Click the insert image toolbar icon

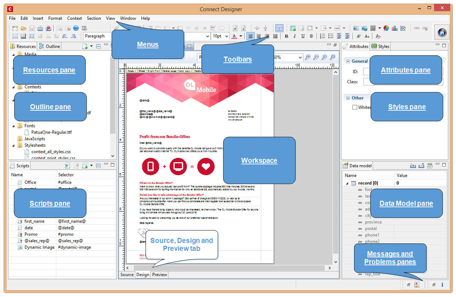pos(356,28)
